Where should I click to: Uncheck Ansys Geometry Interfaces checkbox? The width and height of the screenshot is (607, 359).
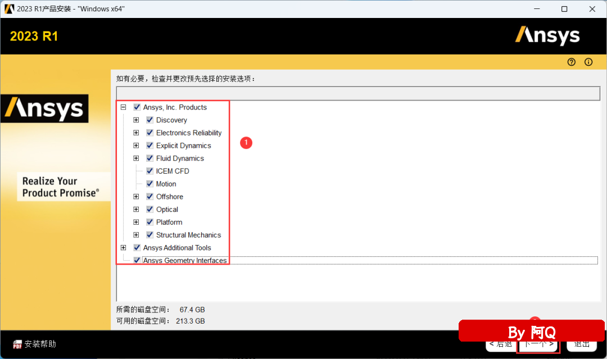[137, 260]
